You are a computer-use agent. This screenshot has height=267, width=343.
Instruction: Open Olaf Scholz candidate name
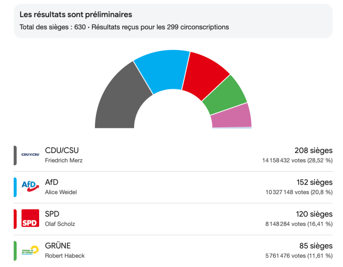[x=60, y=224]
